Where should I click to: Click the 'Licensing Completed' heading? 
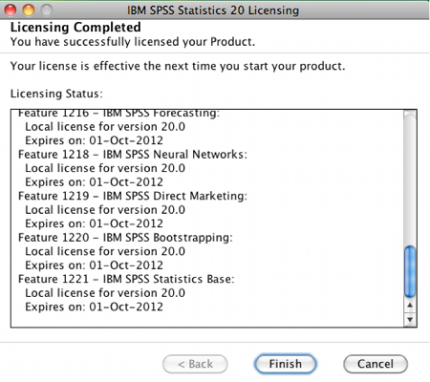[x=75, y=27]
